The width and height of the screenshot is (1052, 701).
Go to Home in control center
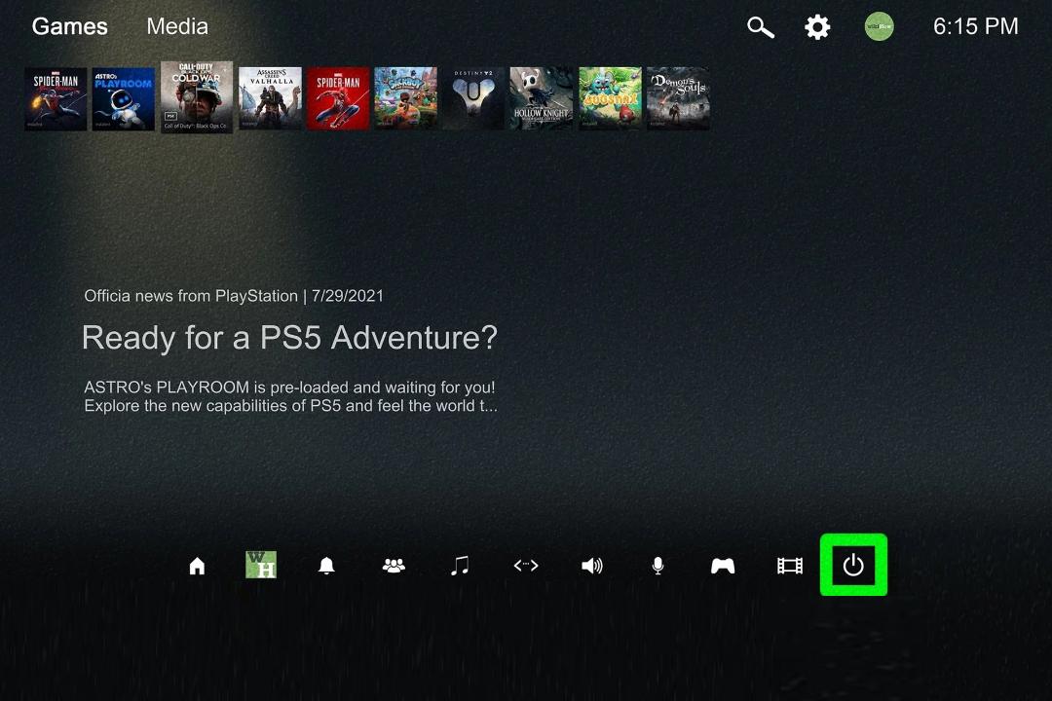click(197, 566)
